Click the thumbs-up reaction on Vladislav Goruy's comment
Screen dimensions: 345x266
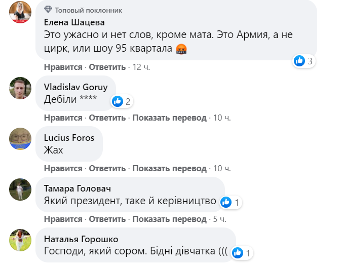coord(118,101)
